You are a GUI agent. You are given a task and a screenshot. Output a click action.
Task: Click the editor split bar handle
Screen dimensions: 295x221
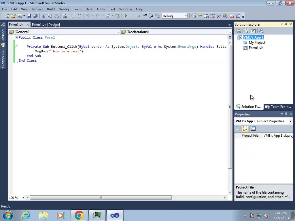[x=230, y=37]
